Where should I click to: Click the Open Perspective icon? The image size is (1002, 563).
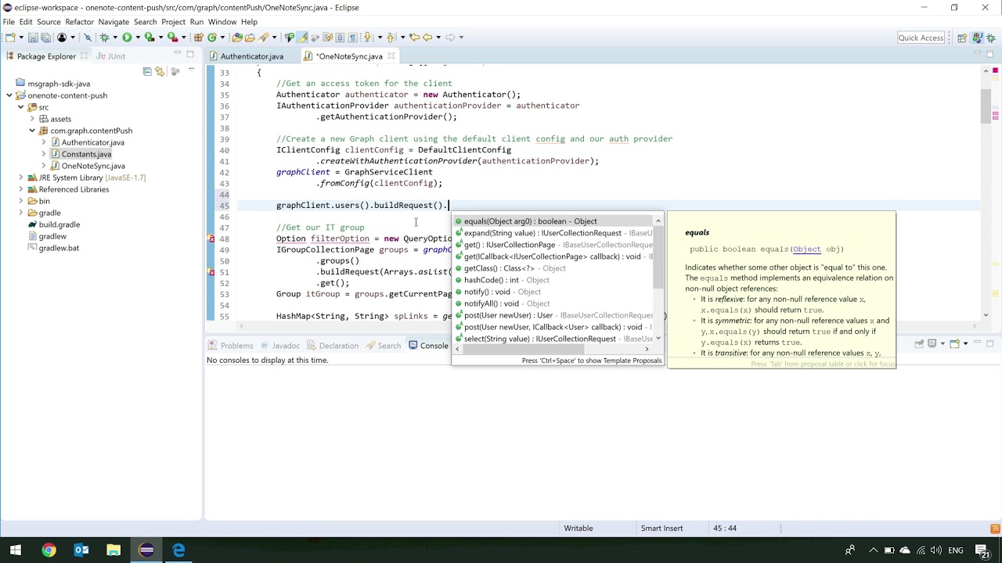tap(962, 38)
